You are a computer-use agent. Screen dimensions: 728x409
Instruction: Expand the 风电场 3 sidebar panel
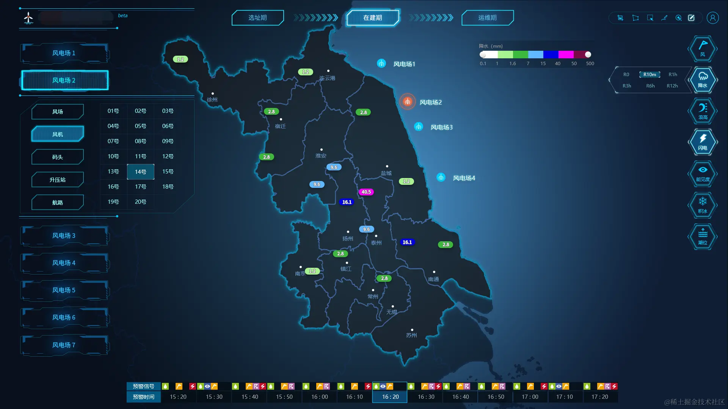click(x=64, y=236)
